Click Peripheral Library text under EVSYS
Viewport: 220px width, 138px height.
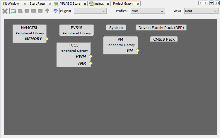pyautogui.click(x=77, y=33)
